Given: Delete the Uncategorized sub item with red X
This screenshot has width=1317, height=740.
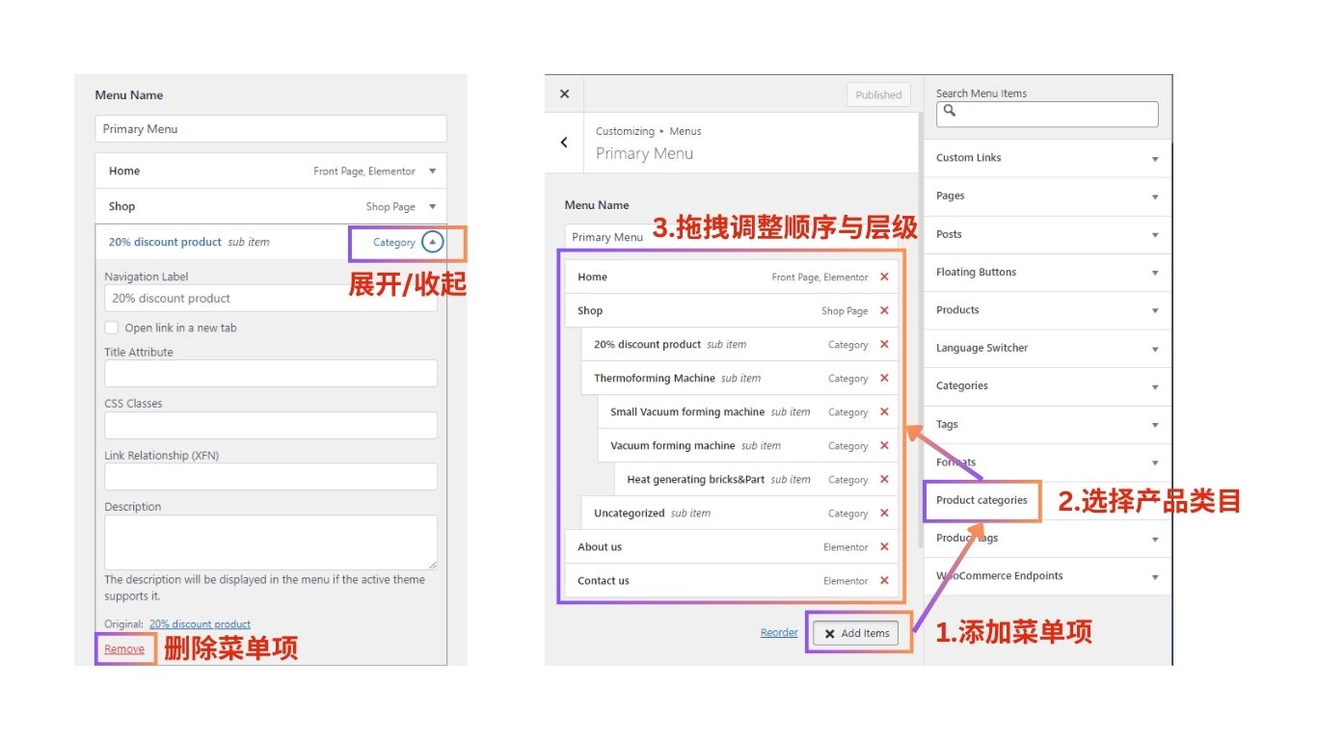Looking at the screenshot, I should coord(884,514).
